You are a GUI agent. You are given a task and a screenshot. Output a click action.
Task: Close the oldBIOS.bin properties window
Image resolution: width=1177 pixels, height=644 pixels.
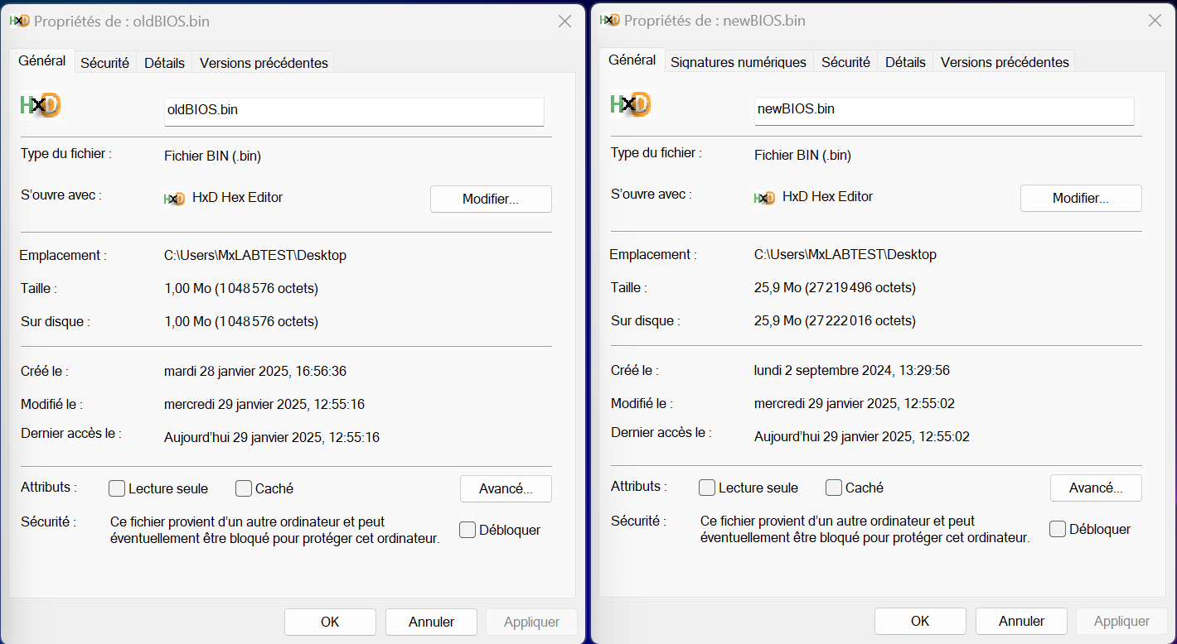click(x=564, y=22)
